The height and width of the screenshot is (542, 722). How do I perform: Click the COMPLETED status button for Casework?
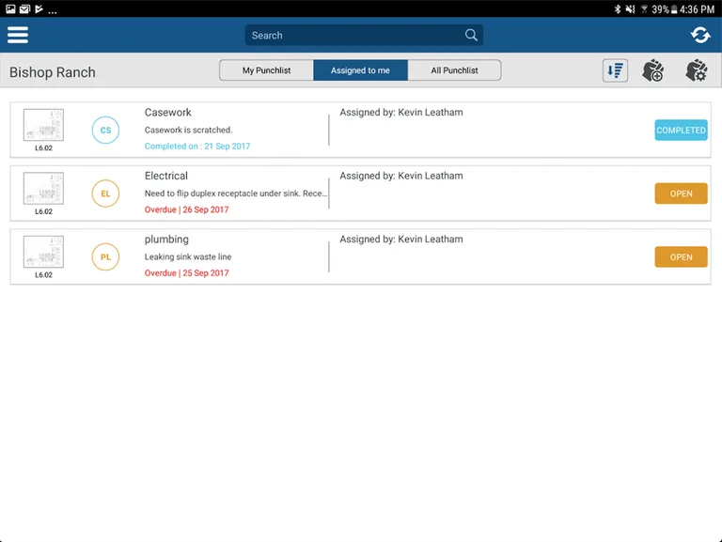(681, 131)
